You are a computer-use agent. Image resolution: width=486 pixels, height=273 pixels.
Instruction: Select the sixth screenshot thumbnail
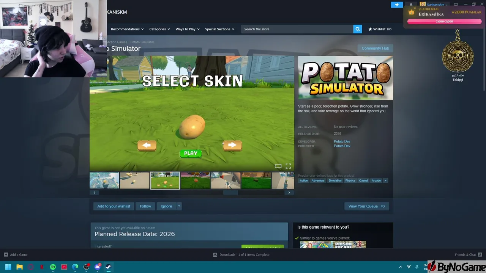[x=256, y=180]
